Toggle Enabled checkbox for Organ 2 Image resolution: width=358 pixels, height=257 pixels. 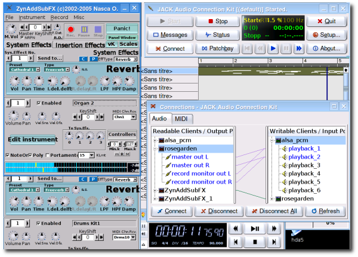tap(39, 103)
